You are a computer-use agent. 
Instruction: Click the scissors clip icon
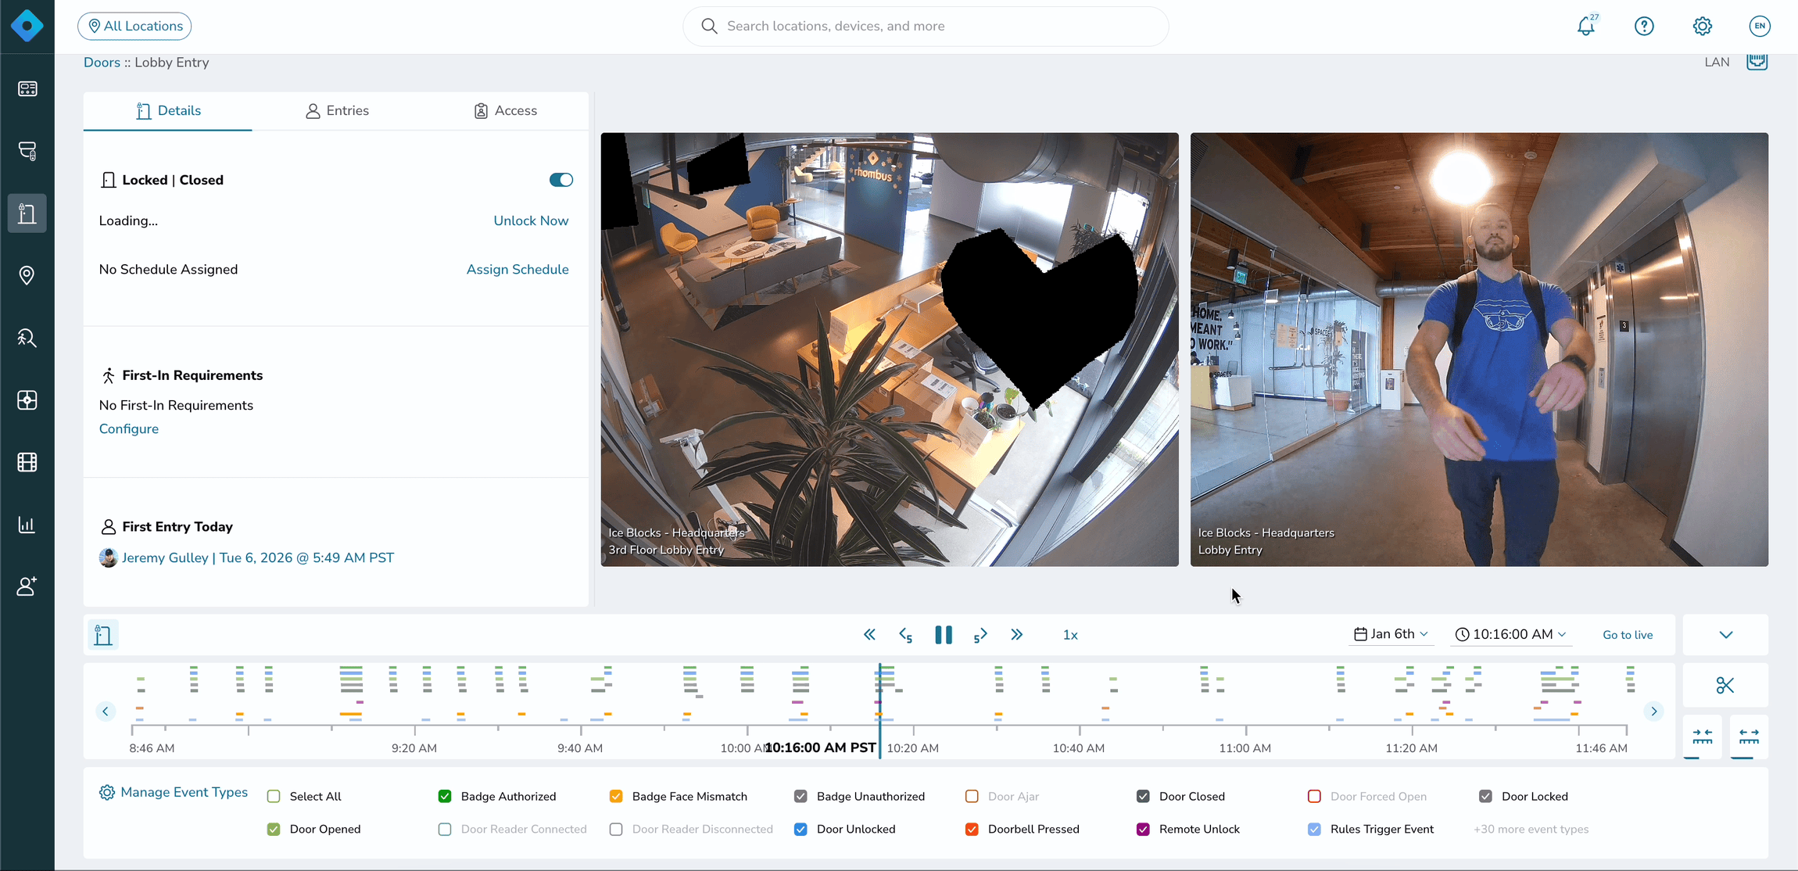click(x=1725, y=686)
